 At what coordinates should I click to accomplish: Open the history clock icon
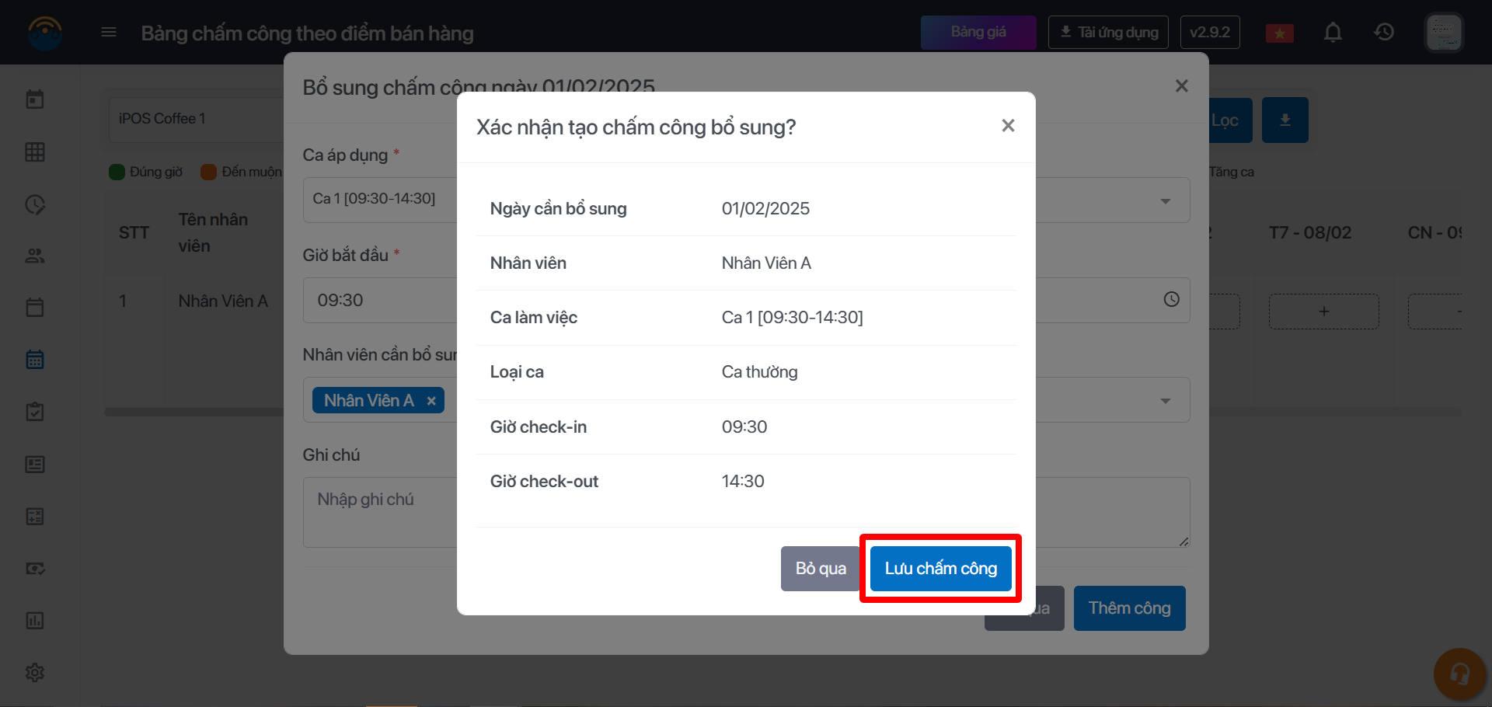[x=1384, y=33]
